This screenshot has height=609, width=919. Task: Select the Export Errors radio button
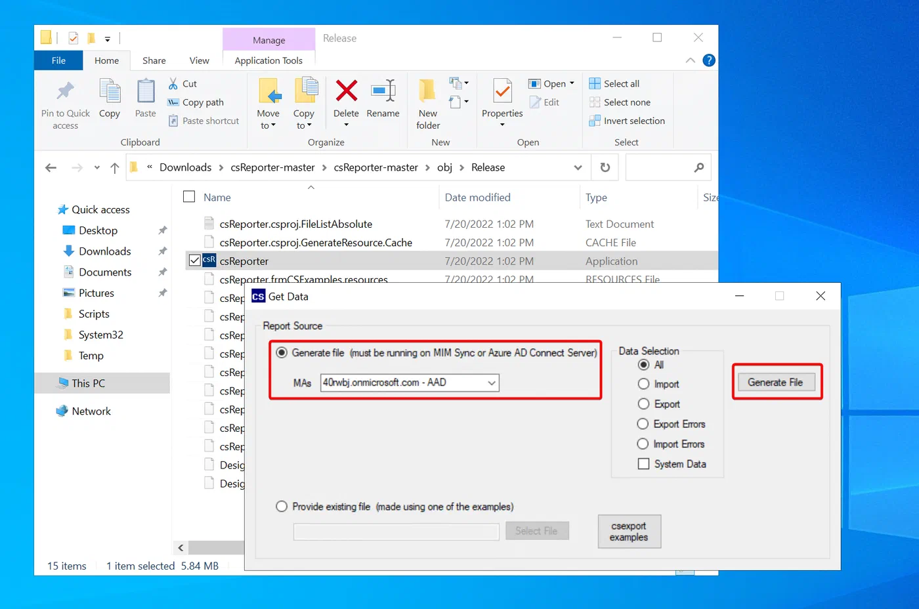[x=643, y=424]
